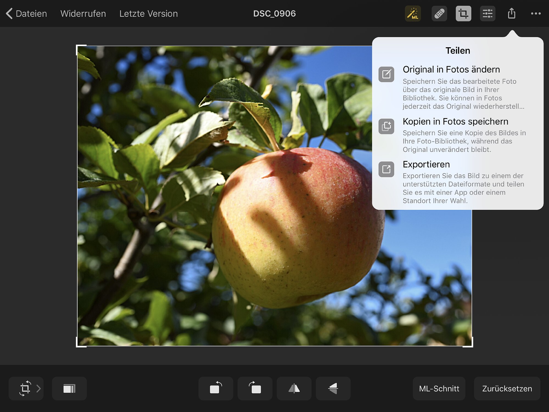Go back to Dateien
The height and width of the screenshot is (412, 549).
click(26, 13)
